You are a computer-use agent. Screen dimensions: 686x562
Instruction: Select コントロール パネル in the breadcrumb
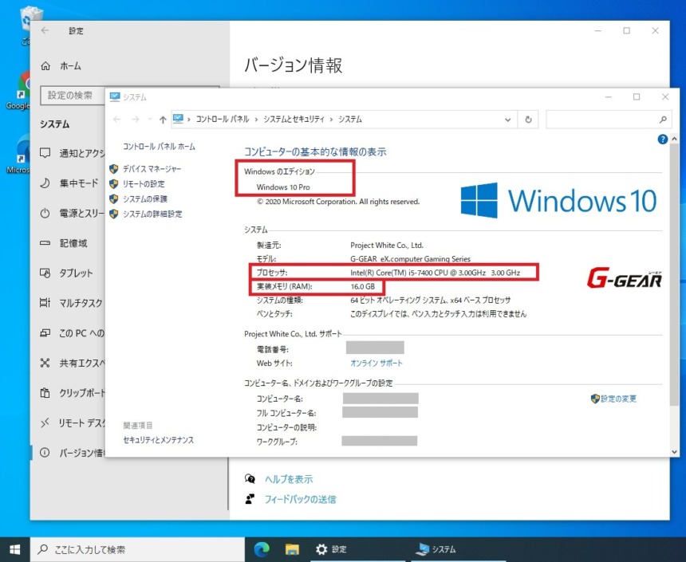click(223, 120)
